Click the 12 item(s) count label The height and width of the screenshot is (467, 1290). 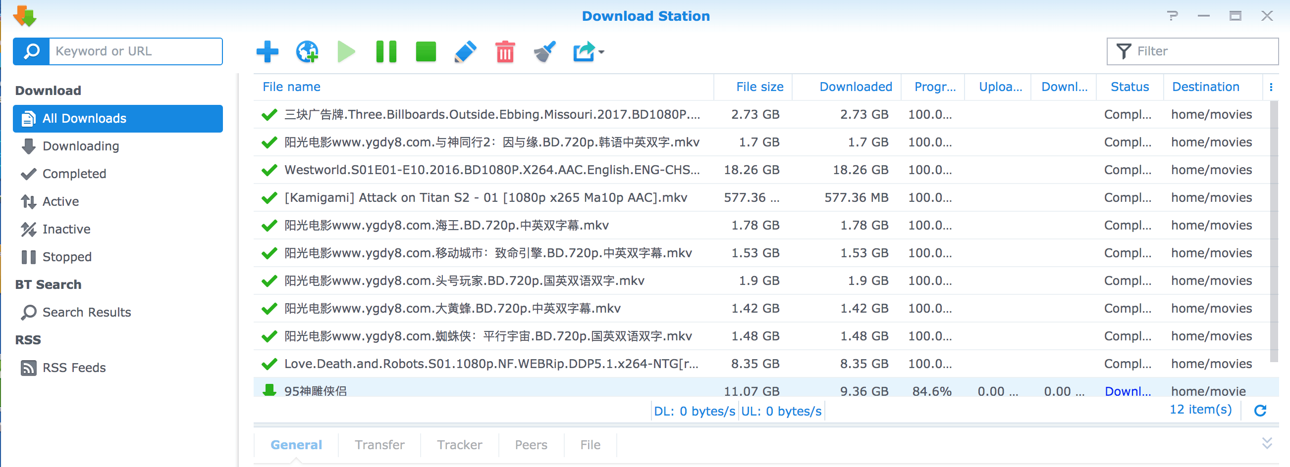click(x=1200, y=410)
